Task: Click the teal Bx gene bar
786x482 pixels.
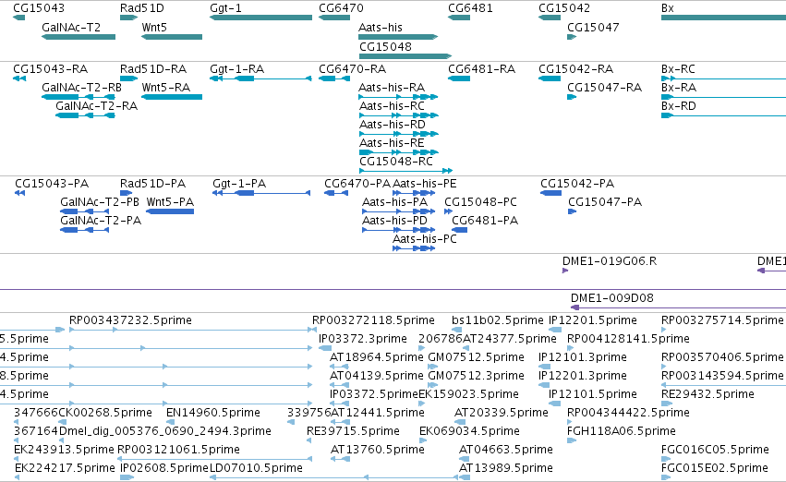Action: point(723,18)
